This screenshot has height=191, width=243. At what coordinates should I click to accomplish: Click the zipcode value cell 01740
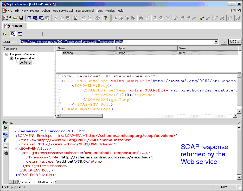click(183, 53)
